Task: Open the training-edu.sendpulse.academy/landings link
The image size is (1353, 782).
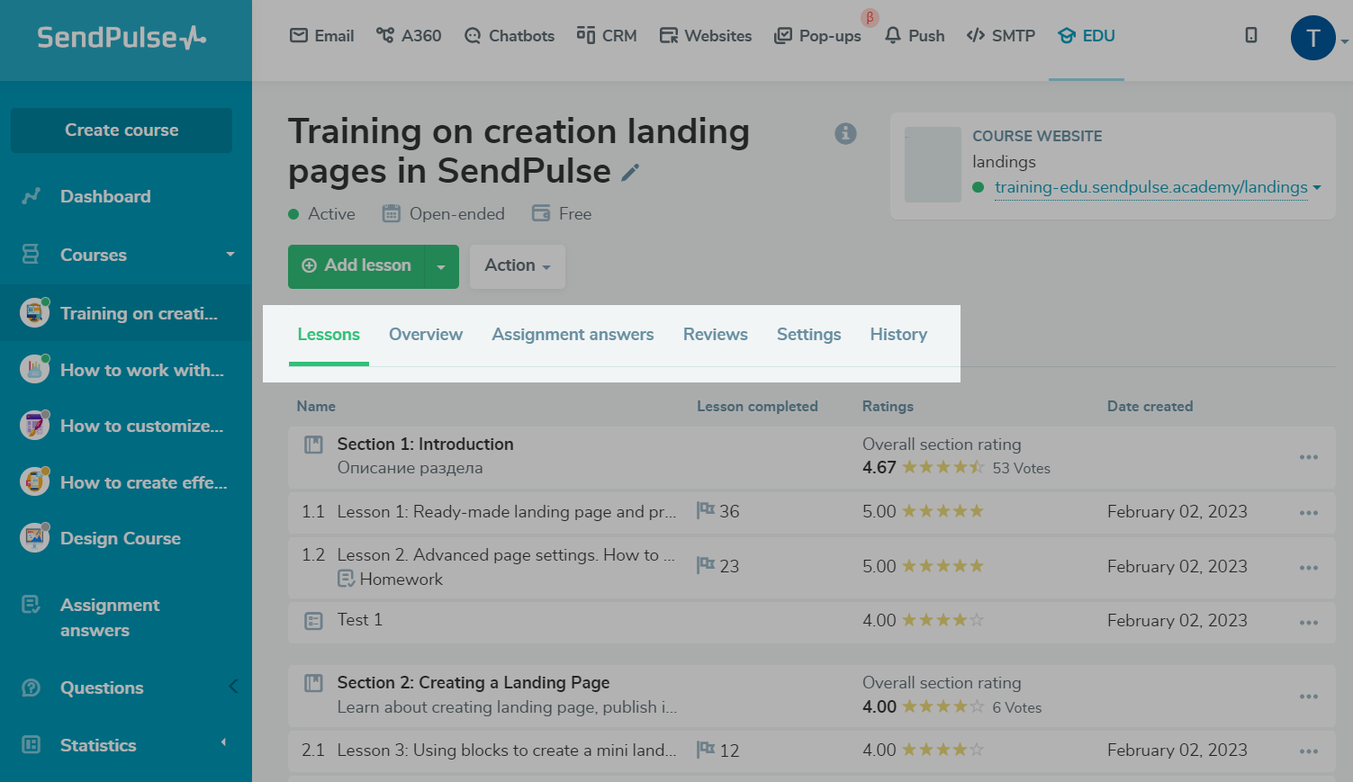Action: pos(1150,187)
